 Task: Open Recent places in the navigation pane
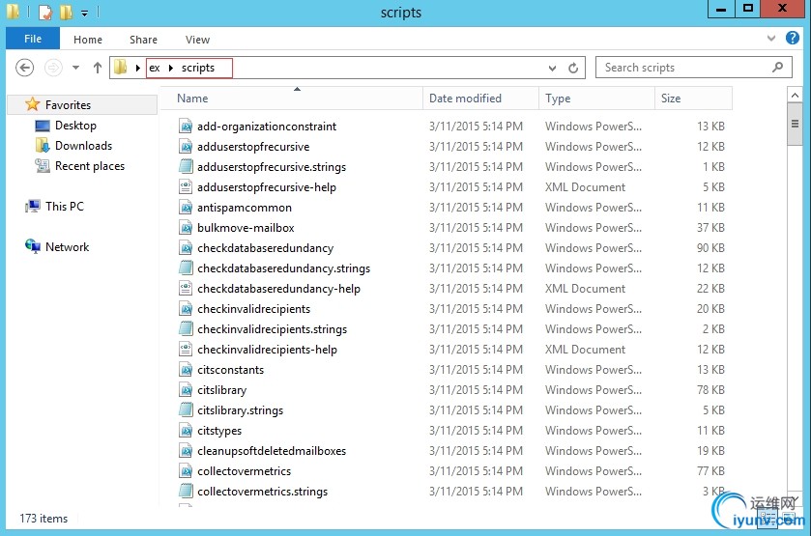90,166
